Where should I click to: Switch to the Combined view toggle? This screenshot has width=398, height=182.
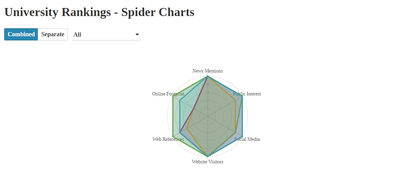21,34
